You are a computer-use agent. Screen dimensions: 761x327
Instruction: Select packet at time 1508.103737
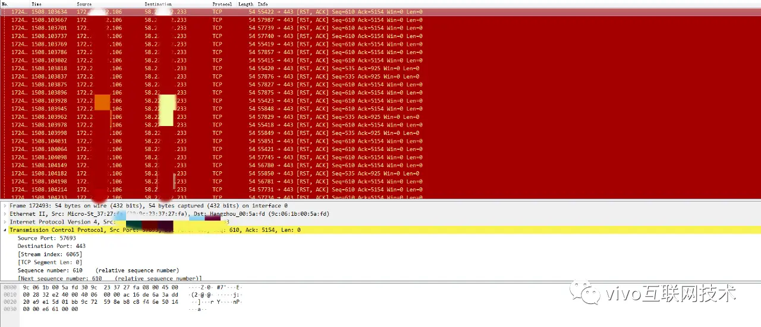click(x=380, y=36)
